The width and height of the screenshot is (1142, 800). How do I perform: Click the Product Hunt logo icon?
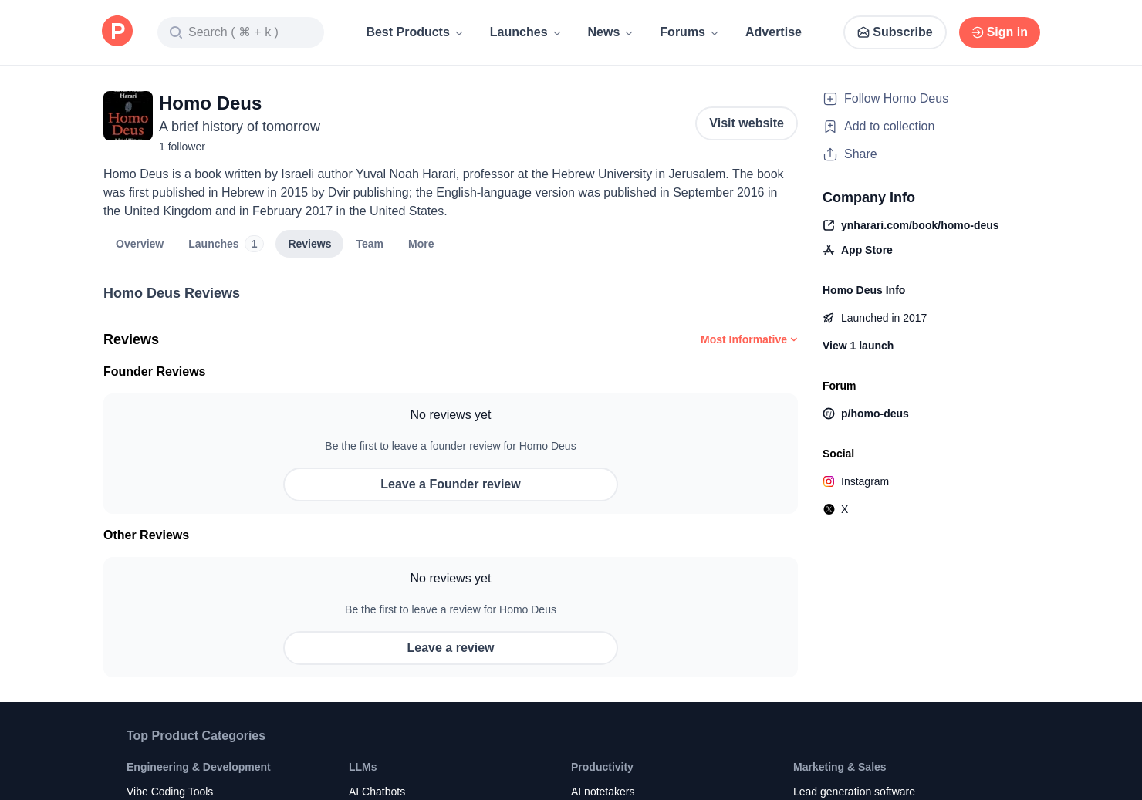click(117, 32)
